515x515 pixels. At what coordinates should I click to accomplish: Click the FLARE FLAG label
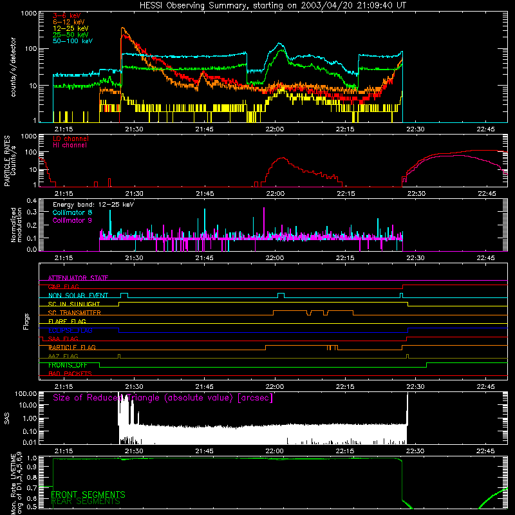(x=67, y=321)
